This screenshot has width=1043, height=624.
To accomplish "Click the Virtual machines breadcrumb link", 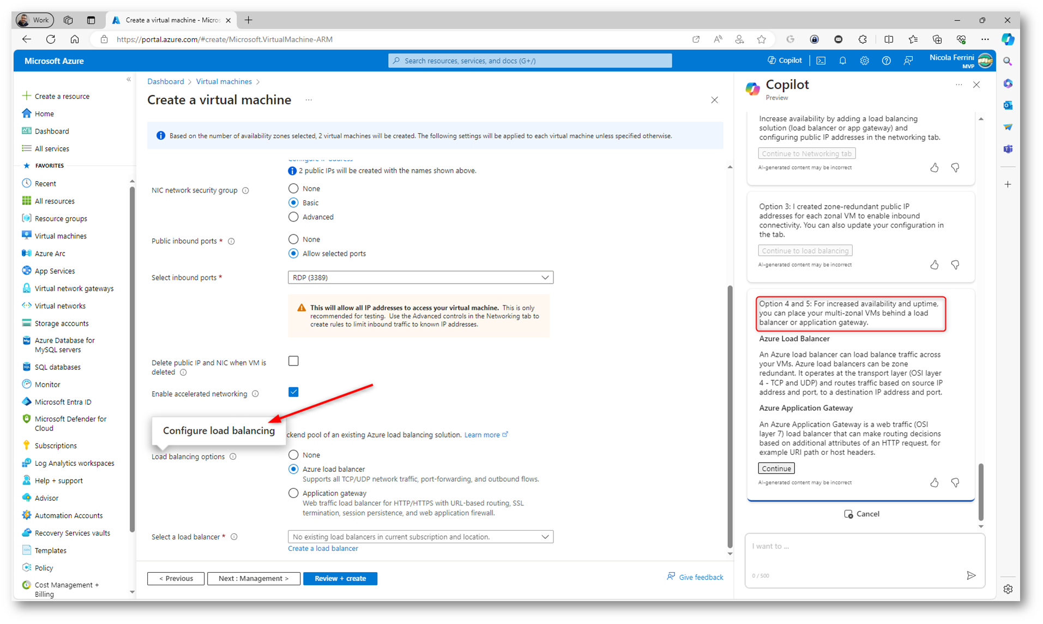I will click(224, 81).
